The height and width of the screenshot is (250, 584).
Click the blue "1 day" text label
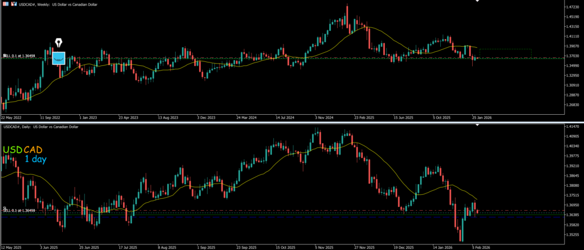click(35, 160)
